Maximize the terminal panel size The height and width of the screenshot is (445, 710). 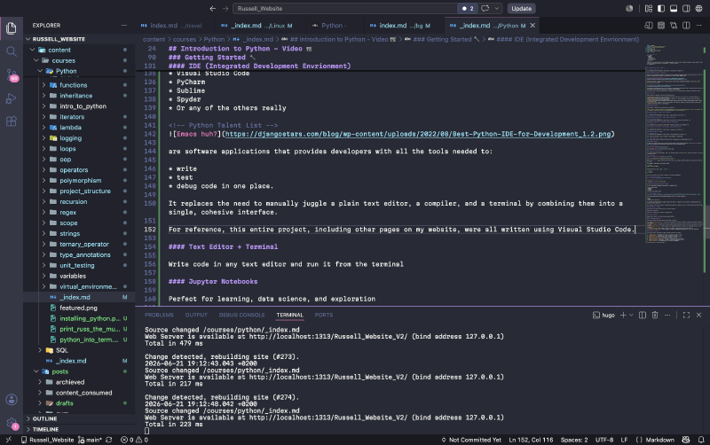click(686, 316)
